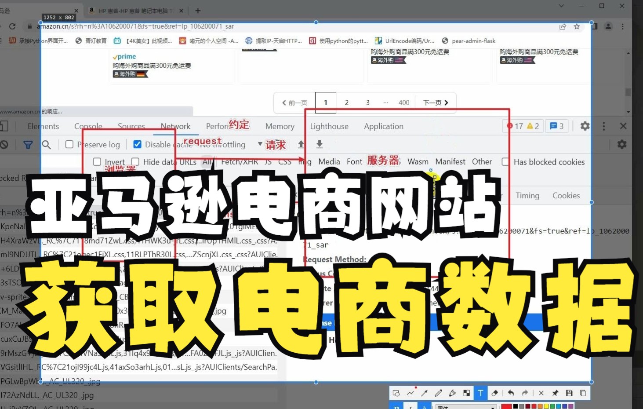The image size is (643, 409).
Task: Tick the Invert filter checkbox
Action: (x=97, y=162)
